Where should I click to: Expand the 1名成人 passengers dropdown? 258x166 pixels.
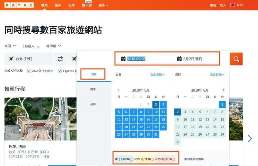coord(31,46)
